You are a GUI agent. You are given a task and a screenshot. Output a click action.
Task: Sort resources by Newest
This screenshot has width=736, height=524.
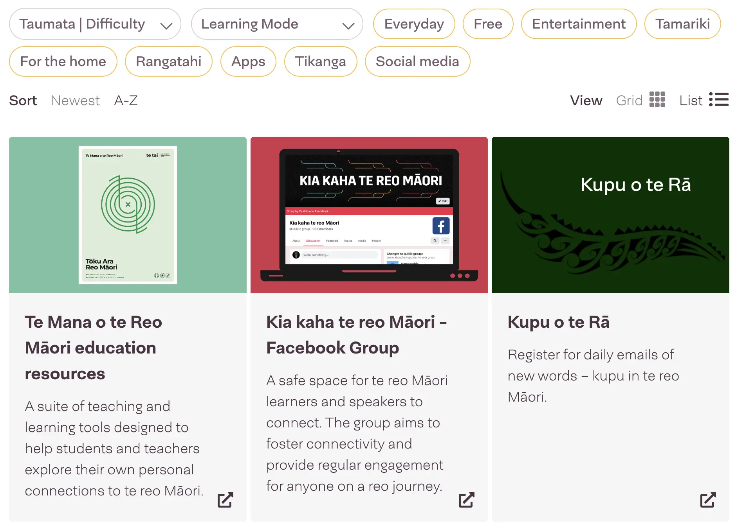tap(75, 101)
